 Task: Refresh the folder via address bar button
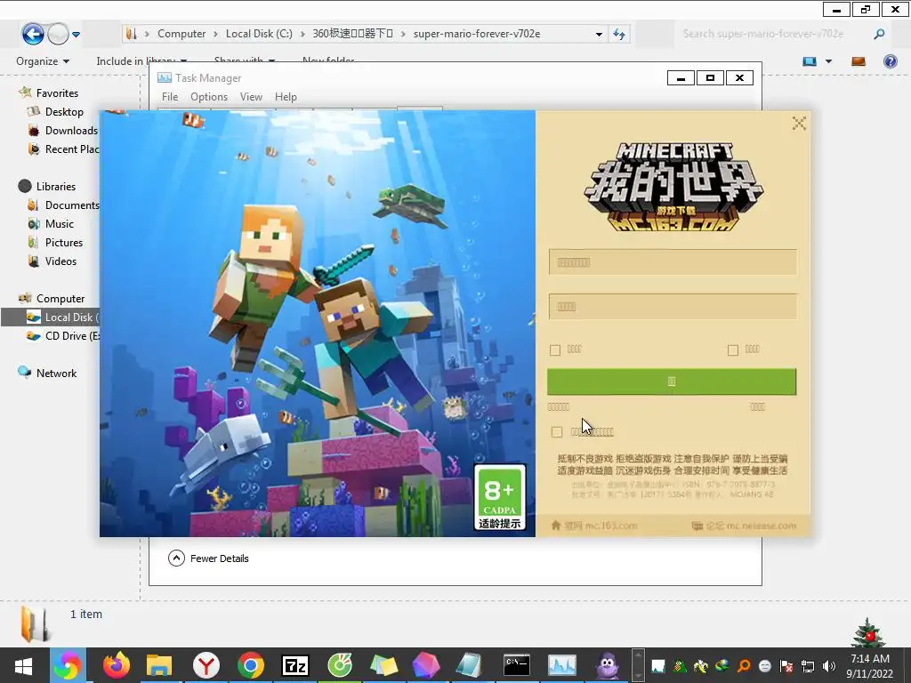619,35
